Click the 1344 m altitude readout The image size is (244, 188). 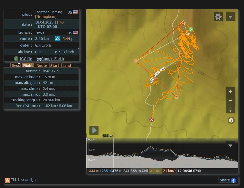[93, 171]
